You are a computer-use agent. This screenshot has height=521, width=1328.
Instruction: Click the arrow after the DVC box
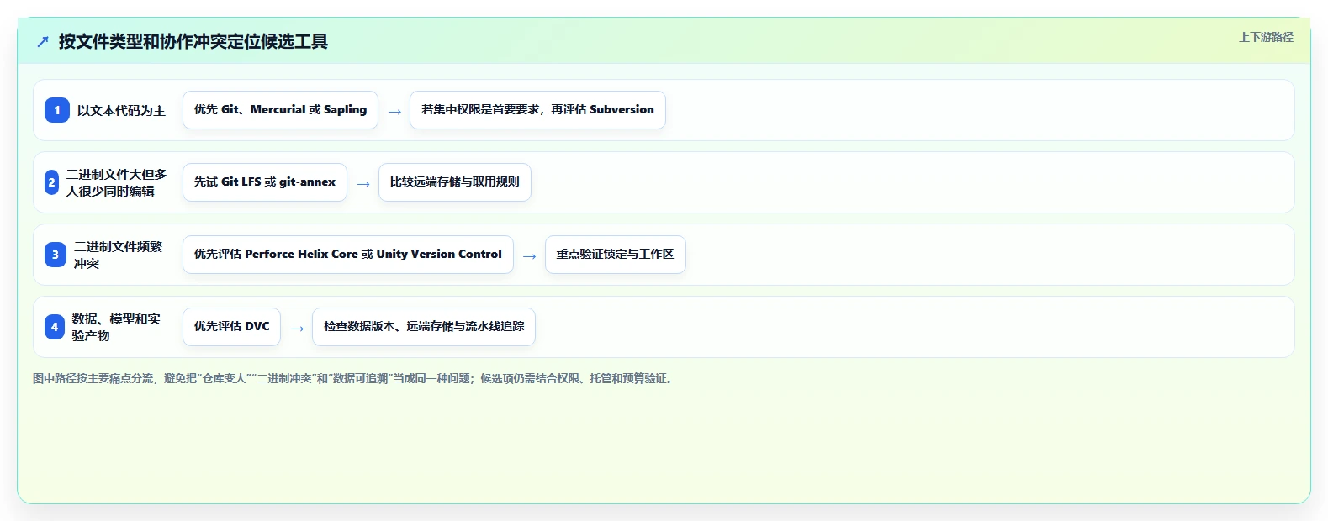[297, 329]
